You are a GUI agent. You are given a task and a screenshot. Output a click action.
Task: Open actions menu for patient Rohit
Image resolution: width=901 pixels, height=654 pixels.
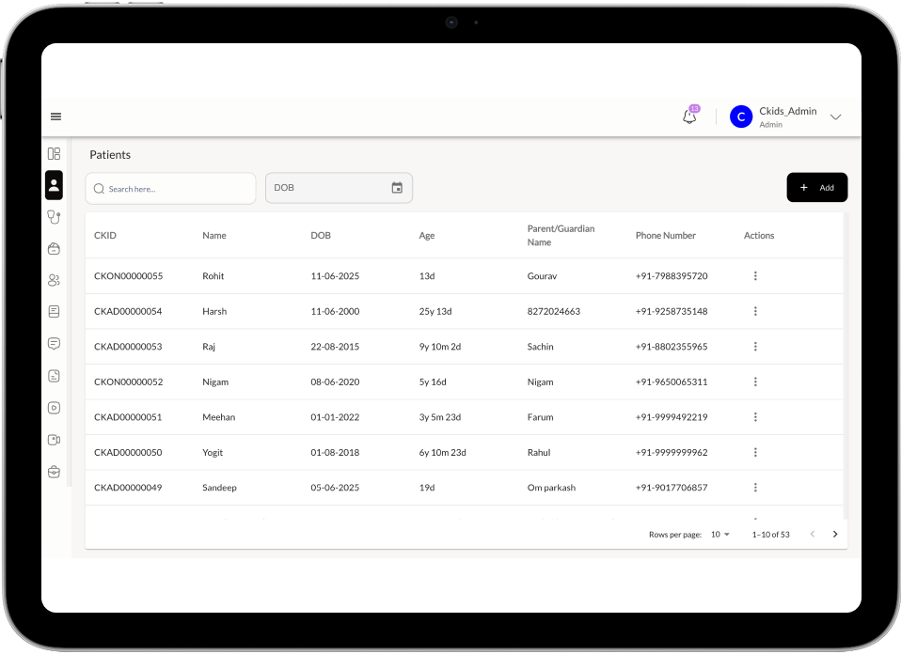pos(755,276)
